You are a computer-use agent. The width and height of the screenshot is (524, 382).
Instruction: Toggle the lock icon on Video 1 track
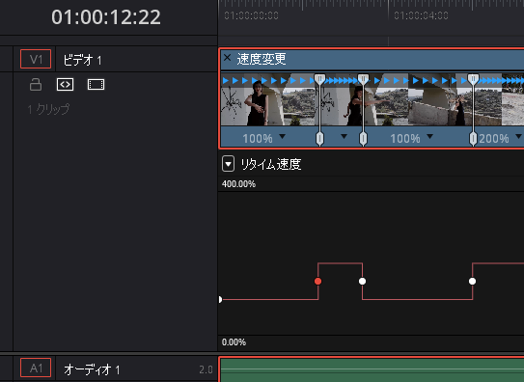click(x=36, y=85)
